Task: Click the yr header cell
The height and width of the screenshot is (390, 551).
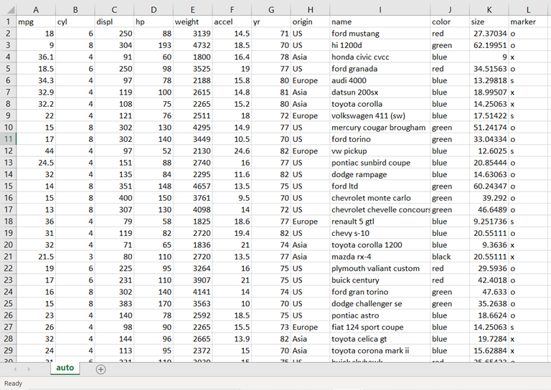Action: pyautogui.click(x=271, y=22)
